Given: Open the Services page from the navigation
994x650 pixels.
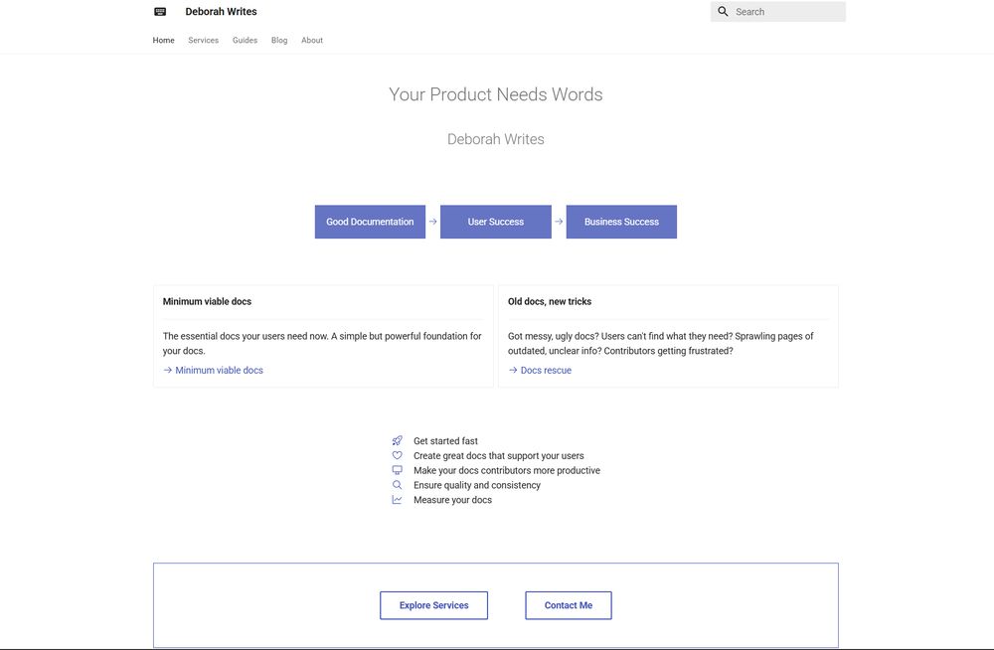Looking at the screenshot, I should point(203,40).
